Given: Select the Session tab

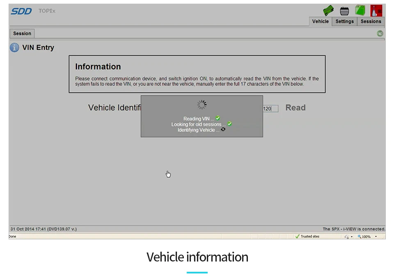Looking at the screenshot, I should pyautogui.click(x=22, y=33).
